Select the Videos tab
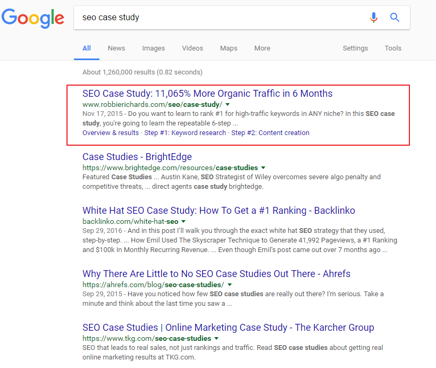Viewport: 436px width, 368px height. pos(192,48)
